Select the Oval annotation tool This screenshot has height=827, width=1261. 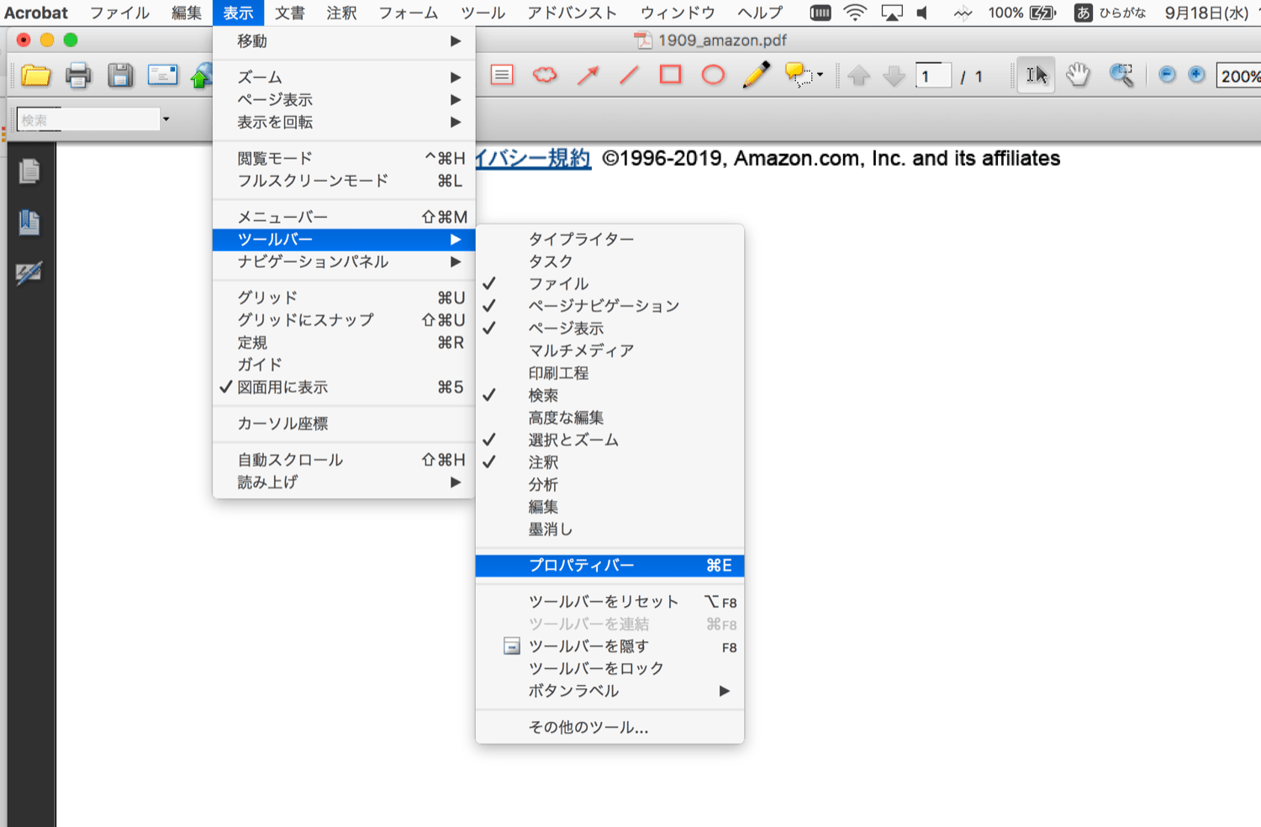(712, 75)
